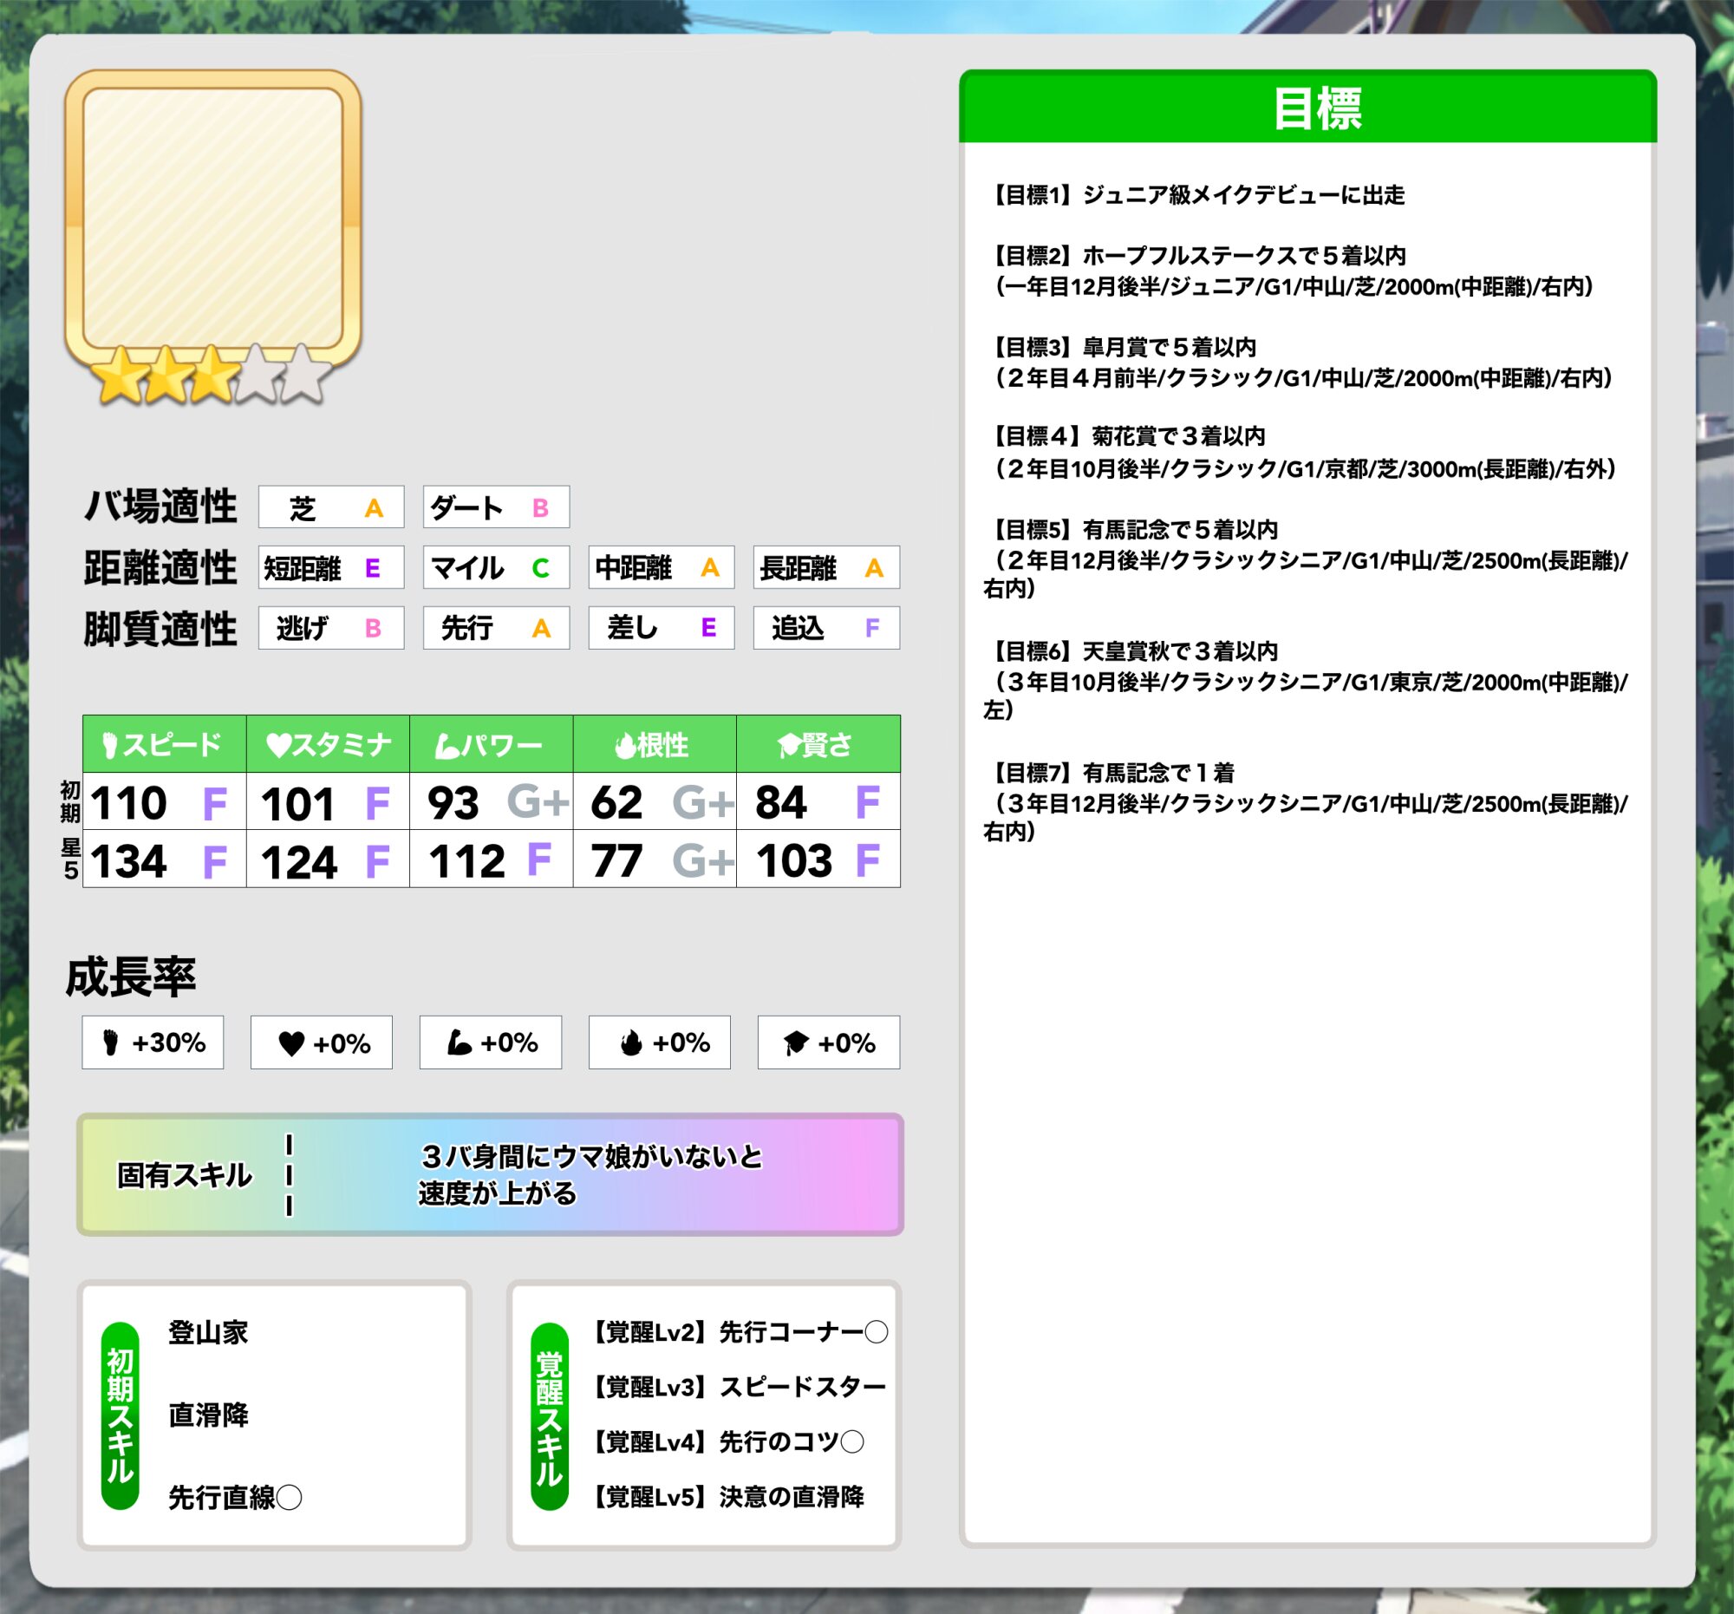The image size is (1734, 1614).
Task: Open the 覚醒Lv5 決意の直滑降 skill
Action: (727, 1497)
